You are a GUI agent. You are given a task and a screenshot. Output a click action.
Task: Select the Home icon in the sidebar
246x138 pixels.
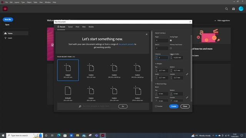(x=5, y=33)
